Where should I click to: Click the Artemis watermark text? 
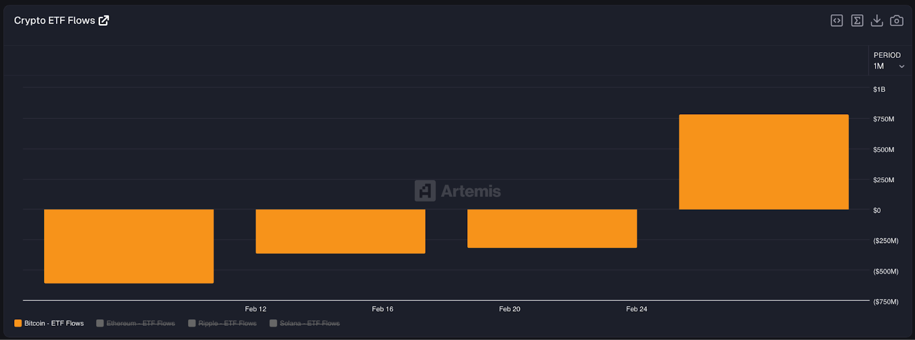tap(471, 191)
